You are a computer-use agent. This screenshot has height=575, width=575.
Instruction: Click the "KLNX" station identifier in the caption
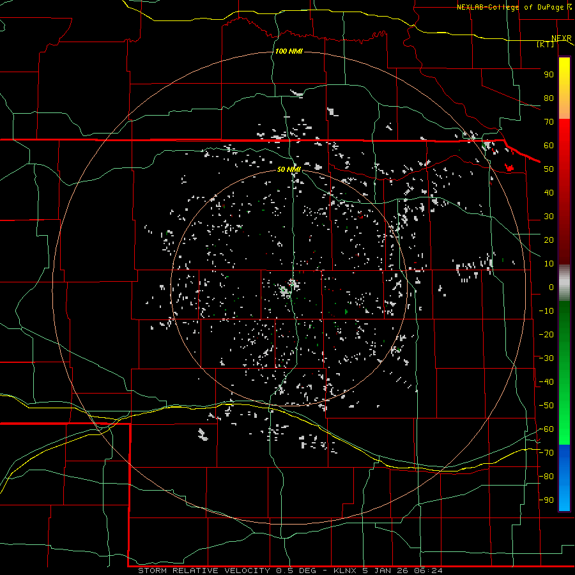[345, 571]
